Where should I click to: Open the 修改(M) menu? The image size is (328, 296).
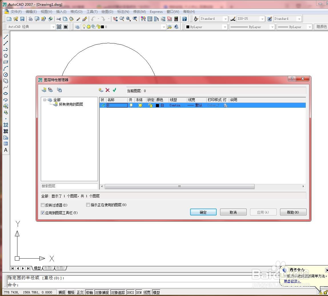coord(140,12)
